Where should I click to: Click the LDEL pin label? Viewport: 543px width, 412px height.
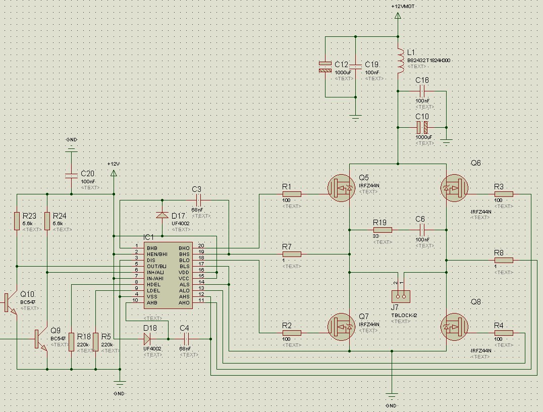153,291
